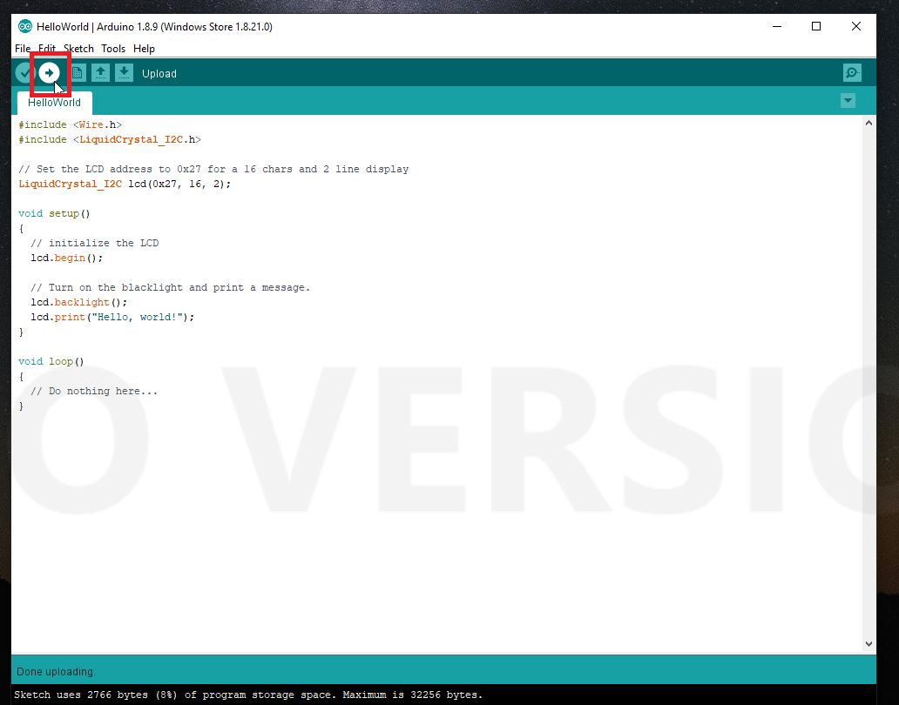The height and width of the screenshot is (705, 899).
Task: Click the 'void loop()' line
Action: [x=51, y=361]
